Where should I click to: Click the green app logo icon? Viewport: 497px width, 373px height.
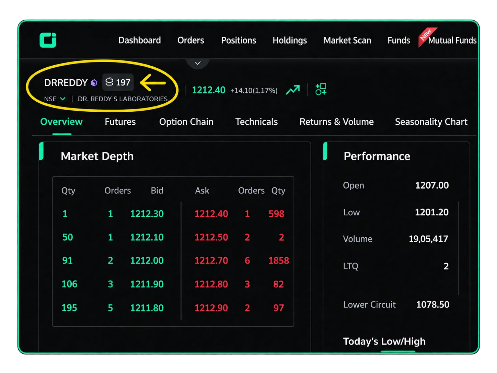coord(48,40)
